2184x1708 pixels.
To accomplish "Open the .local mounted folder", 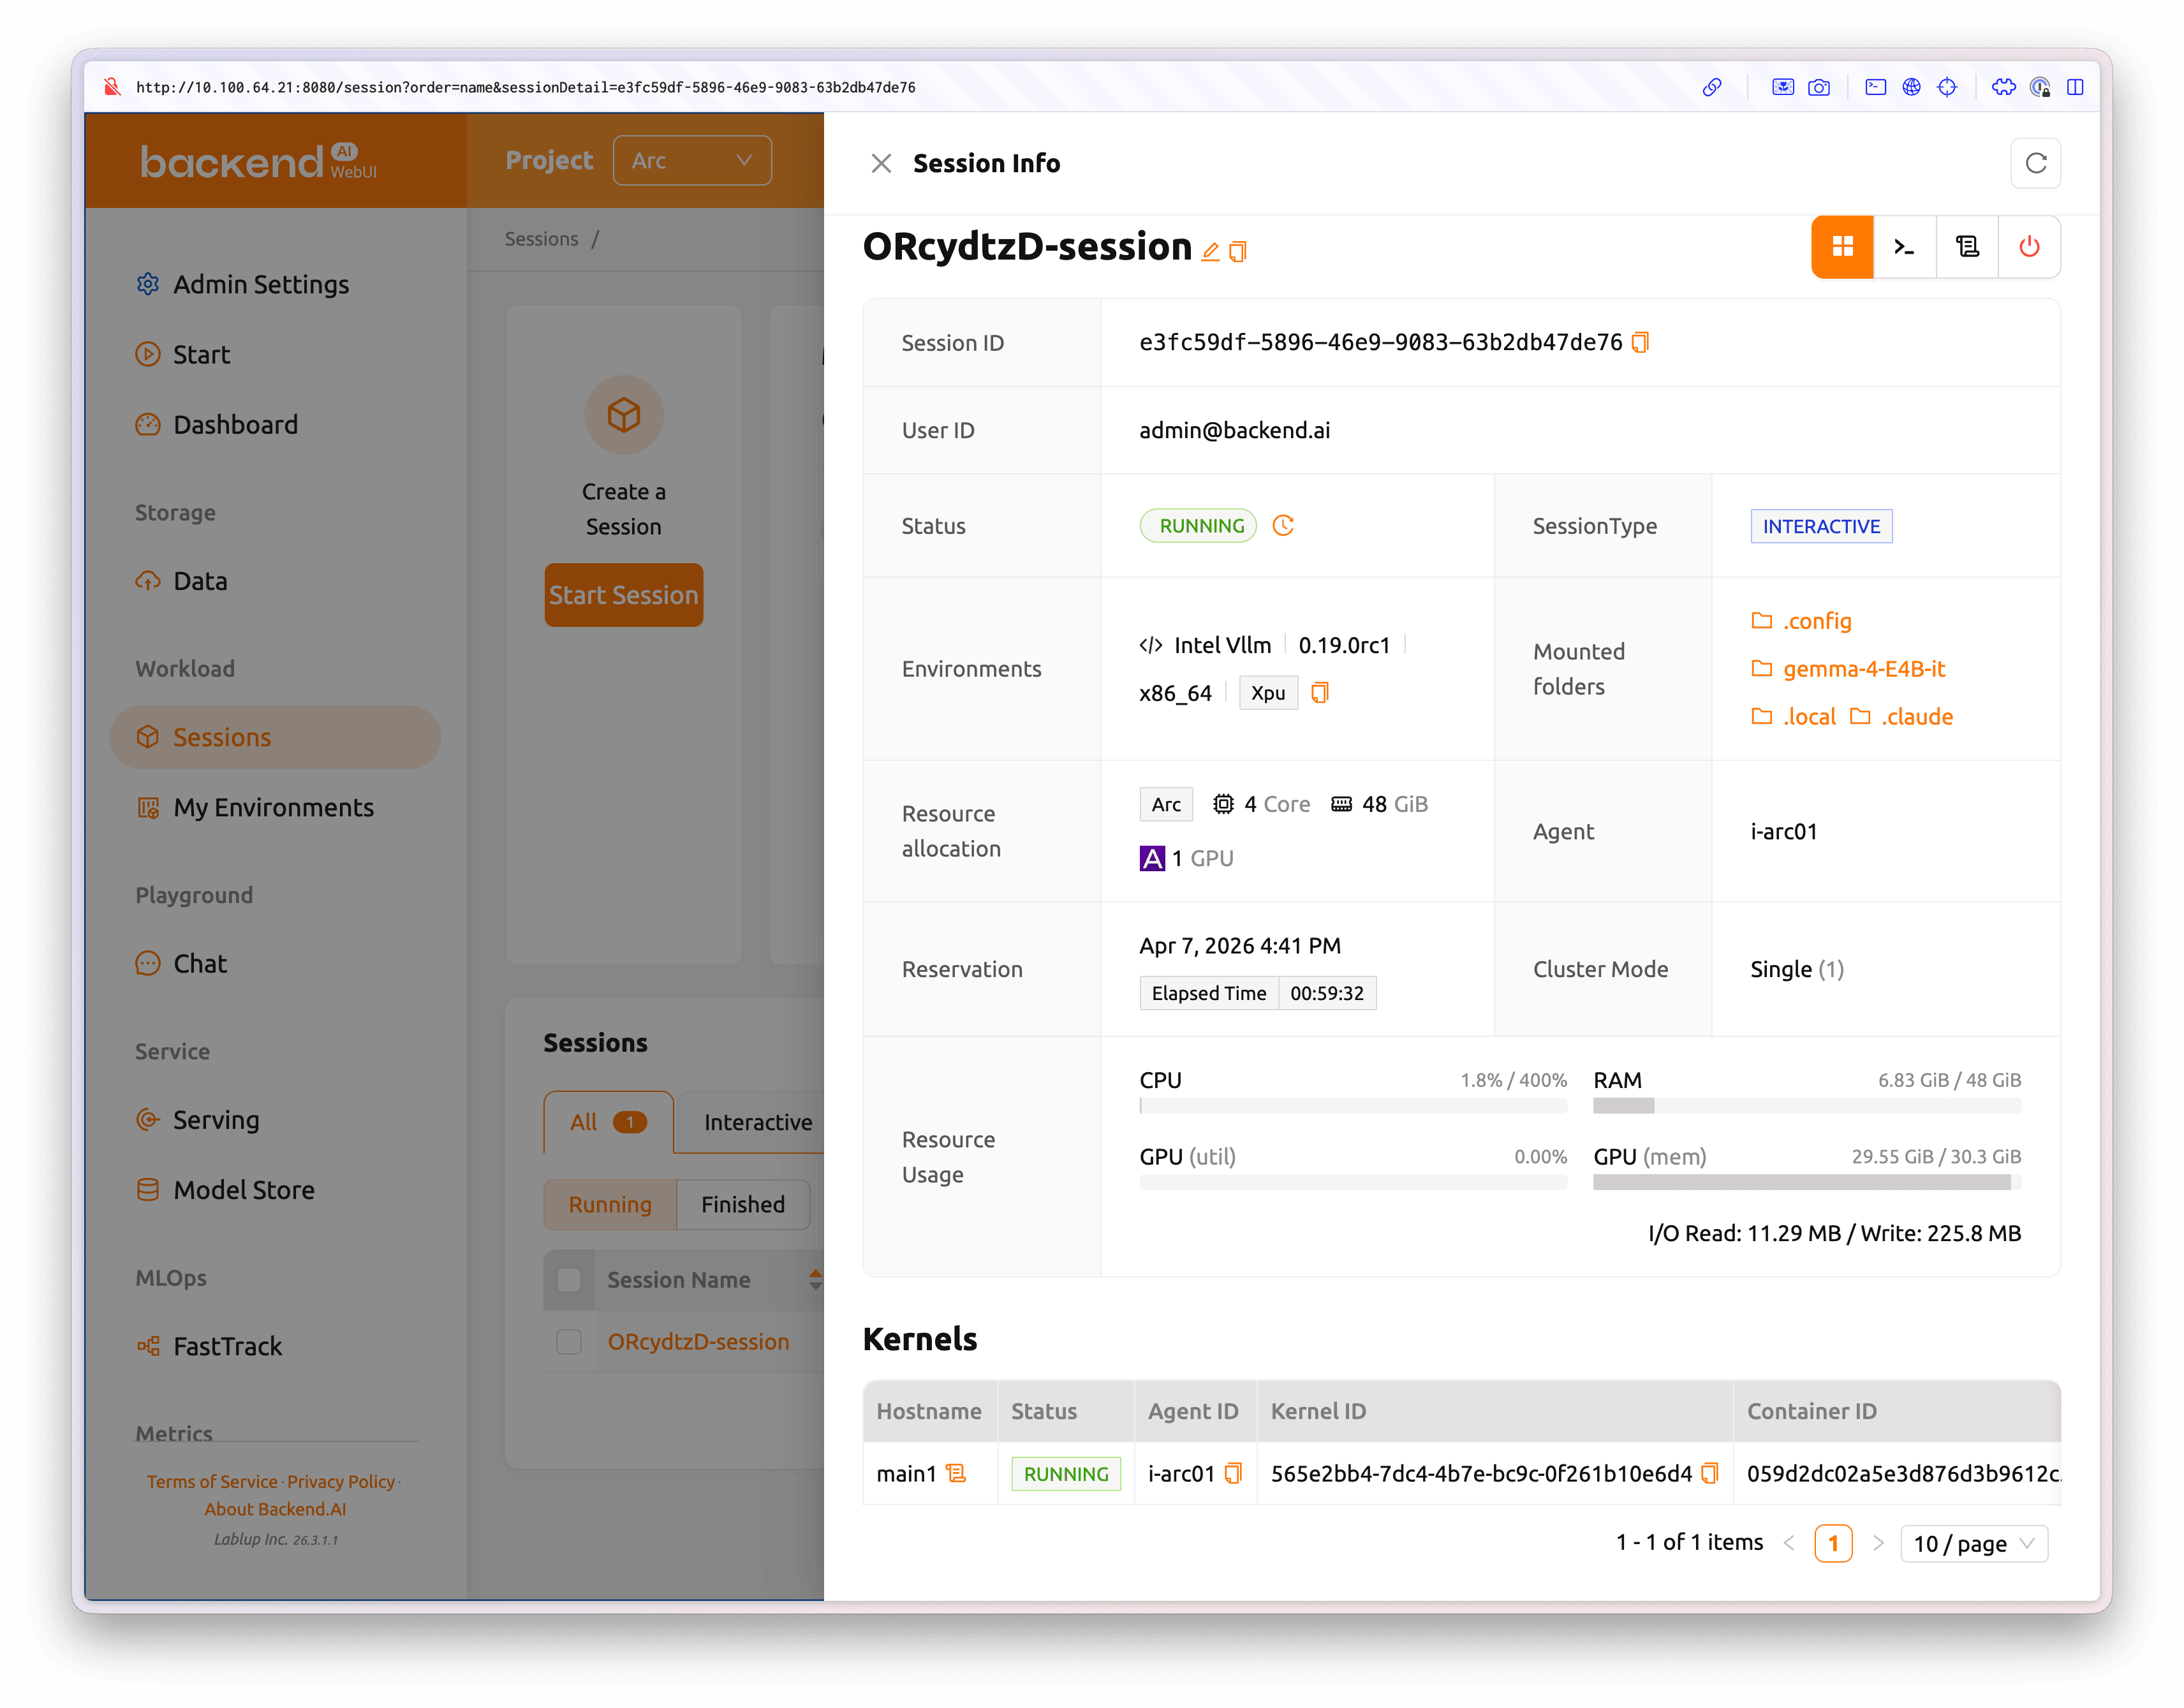I will coord(1793,717).
